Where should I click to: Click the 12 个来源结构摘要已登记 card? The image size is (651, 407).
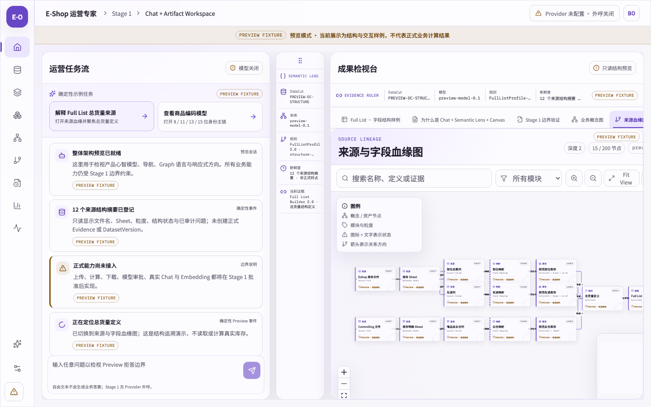click(x=156, y=225)
